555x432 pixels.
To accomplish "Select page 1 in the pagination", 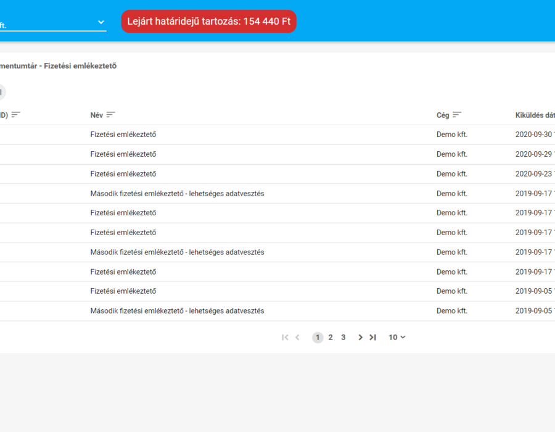I will pyautogui.click(x=318, y=338).
